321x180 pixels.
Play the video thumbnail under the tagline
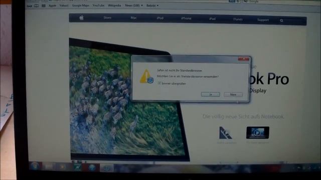257,132
